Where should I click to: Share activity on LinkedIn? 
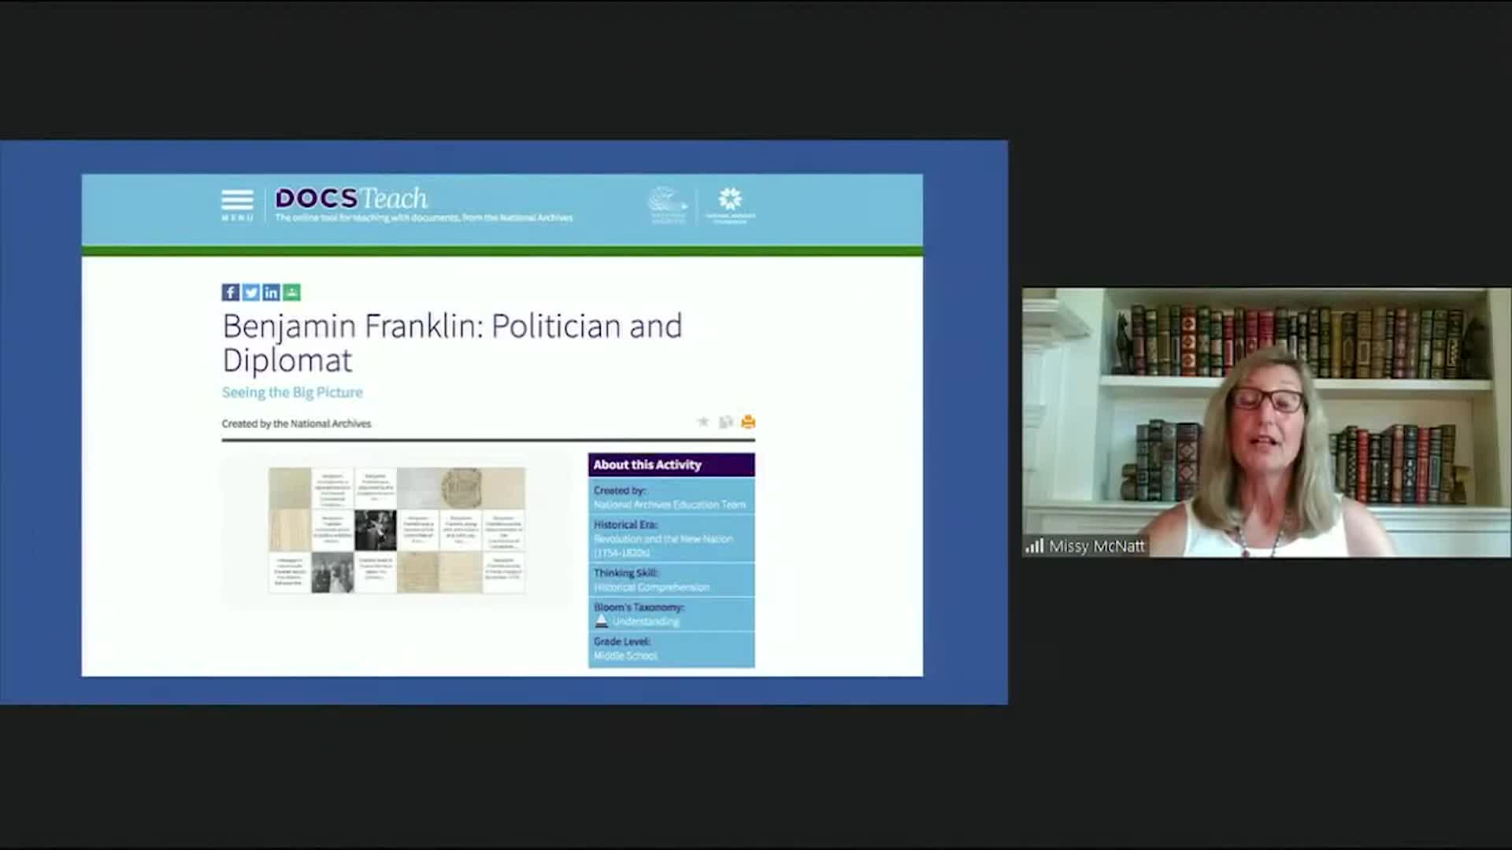(271, 293)
